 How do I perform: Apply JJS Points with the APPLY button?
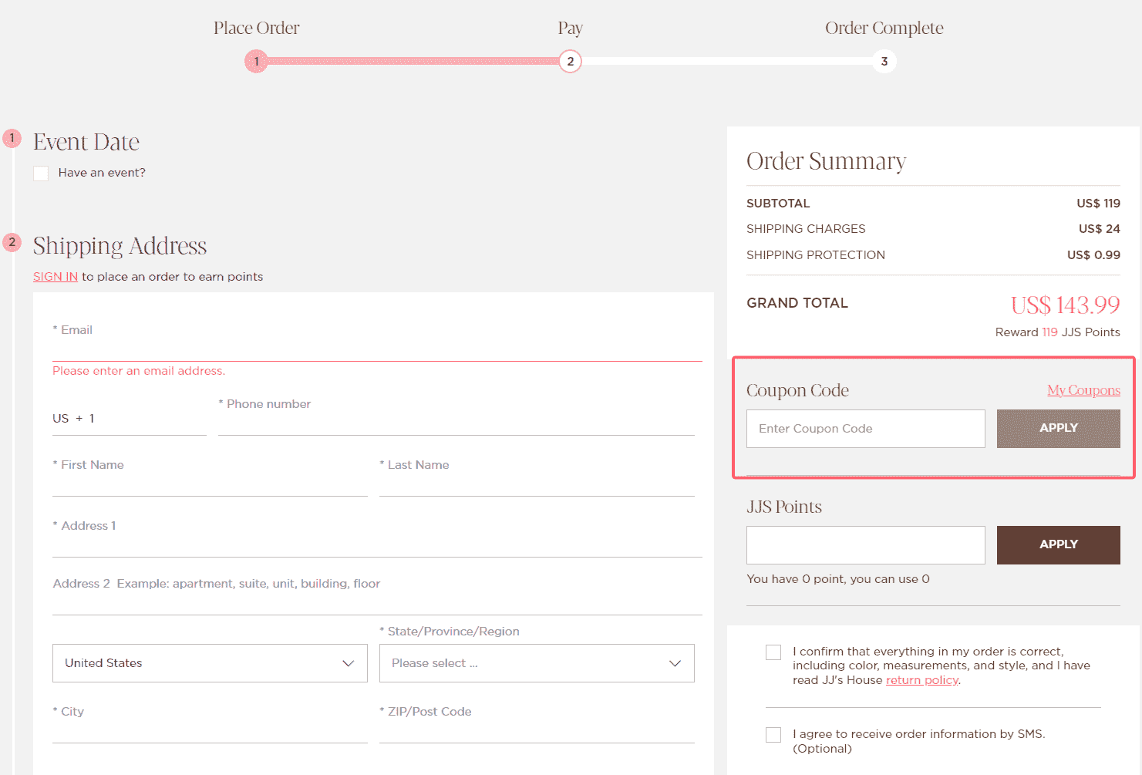1058,545
